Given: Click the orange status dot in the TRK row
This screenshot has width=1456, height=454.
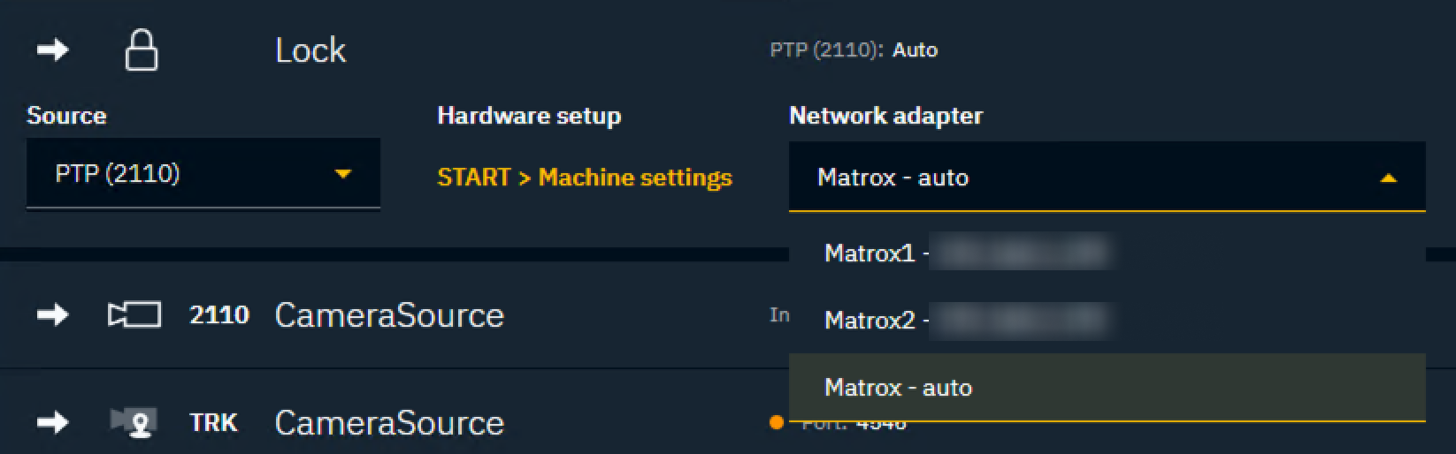Looking at the screenshot, I should [x=777, y=423].
